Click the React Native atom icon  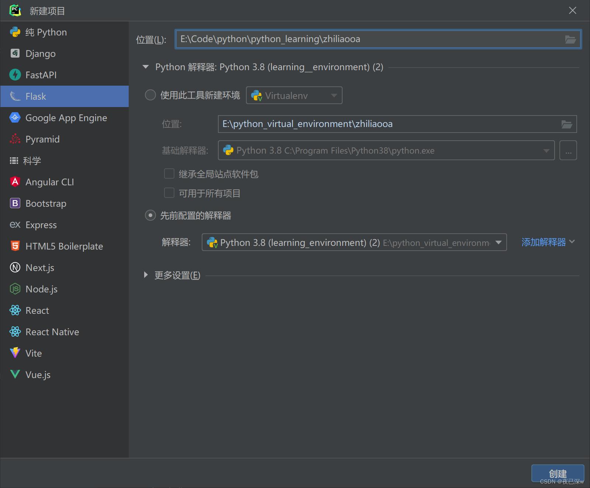pos(15,331)
